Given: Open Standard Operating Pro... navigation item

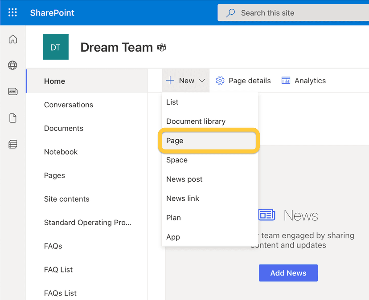Looking at the screenshot, I should [x=87, y=223].
